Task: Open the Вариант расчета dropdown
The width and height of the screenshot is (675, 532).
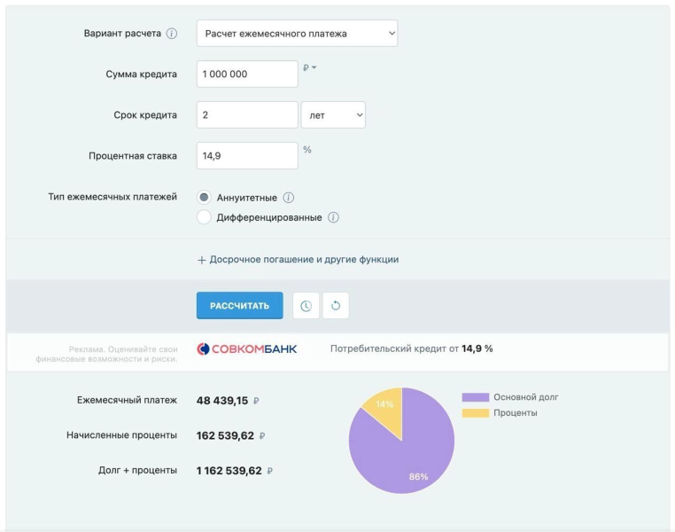Action: pyautogui.click(x=297, y=34)
